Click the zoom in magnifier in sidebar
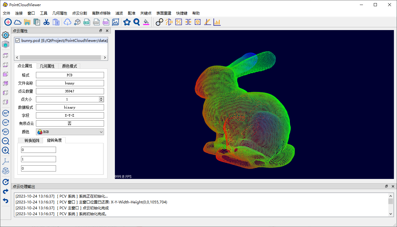The height and width of the screenshot is (227, 397). point(6,151)
